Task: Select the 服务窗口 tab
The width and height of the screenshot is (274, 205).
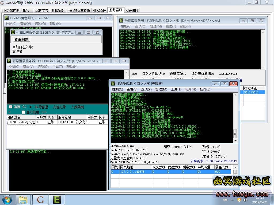Action: click(x=116, y=10)
